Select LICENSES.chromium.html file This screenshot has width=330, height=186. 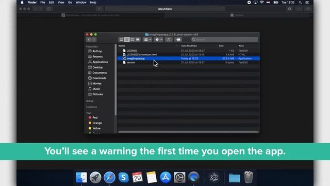click(x=188, y=54)
